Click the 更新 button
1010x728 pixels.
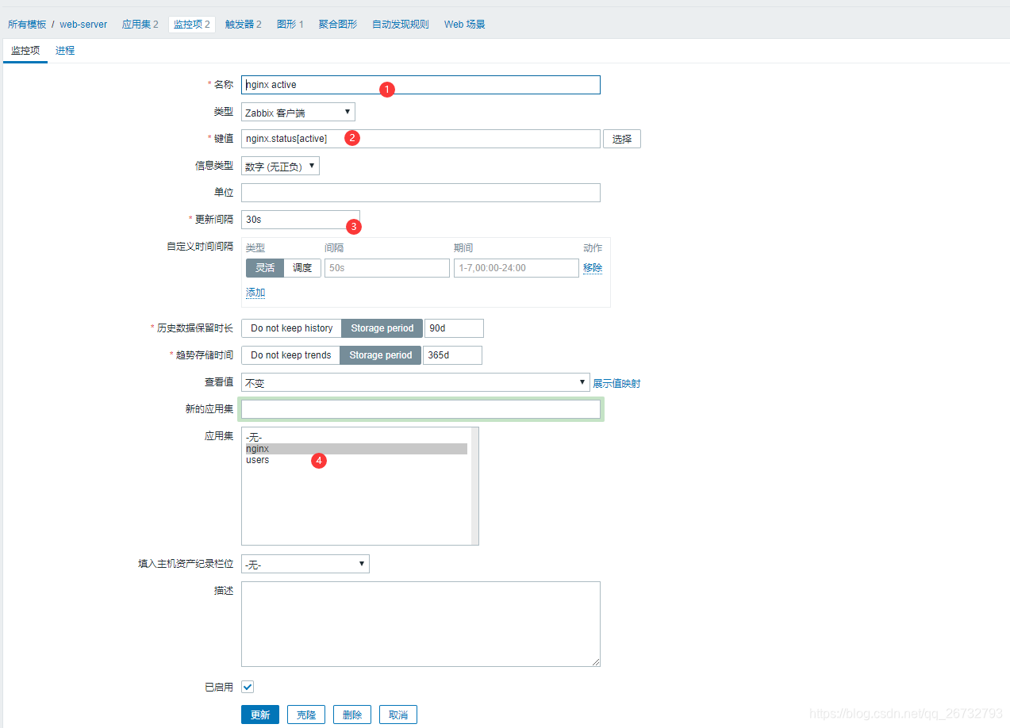260,715
